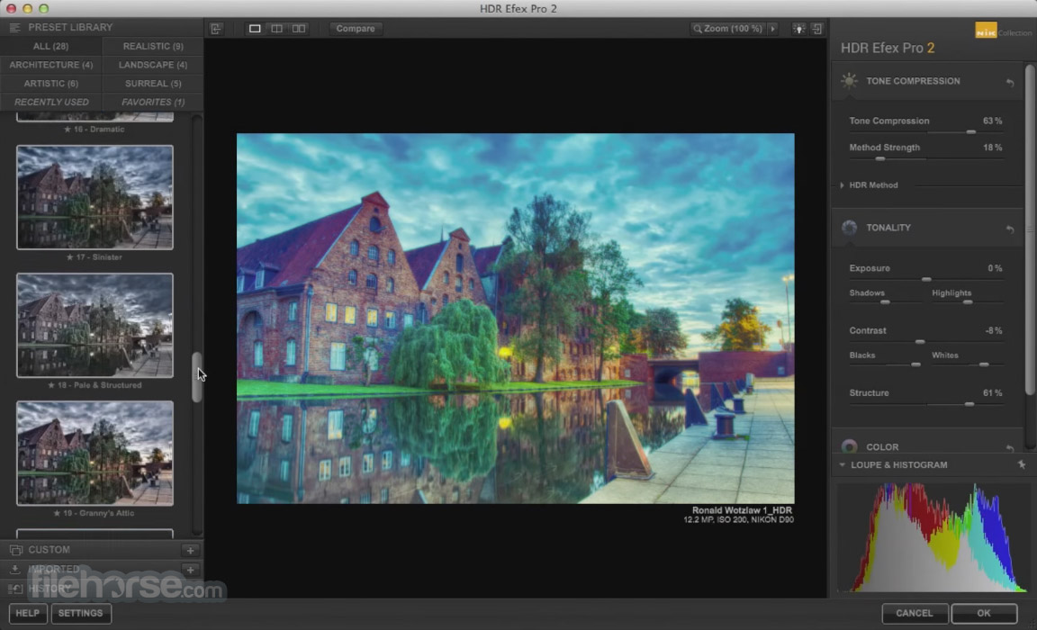Open the IMPORTED presets section icon
Viewport: 1037px width, 630px height.
pos(16,569)
